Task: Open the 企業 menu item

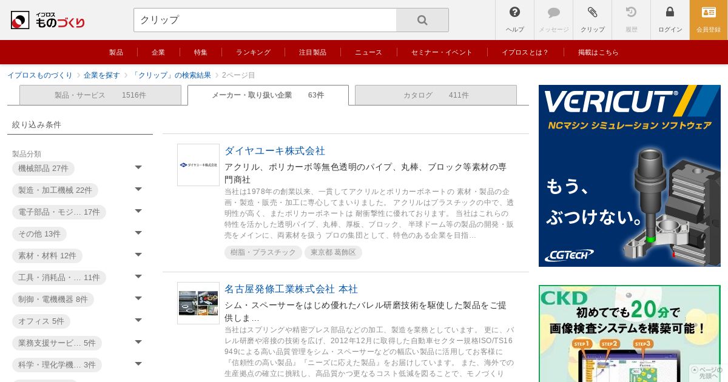Action: click(158, 52)
